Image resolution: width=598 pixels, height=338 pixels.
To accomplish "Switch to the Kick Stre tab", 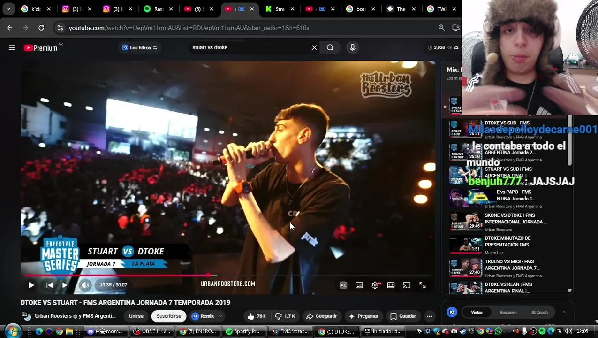I will pyautogui.click(x=280, y=9).
